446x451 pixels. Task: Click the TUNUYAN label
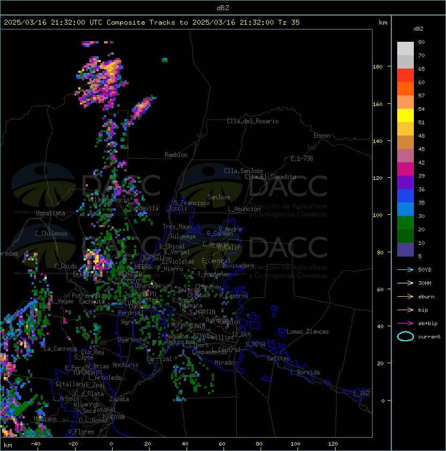tap(114, 417)
